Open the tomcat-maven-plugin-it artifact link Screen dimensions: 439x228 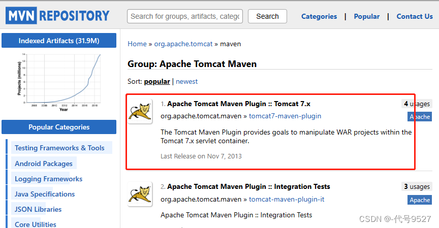[x=286, y=199]
